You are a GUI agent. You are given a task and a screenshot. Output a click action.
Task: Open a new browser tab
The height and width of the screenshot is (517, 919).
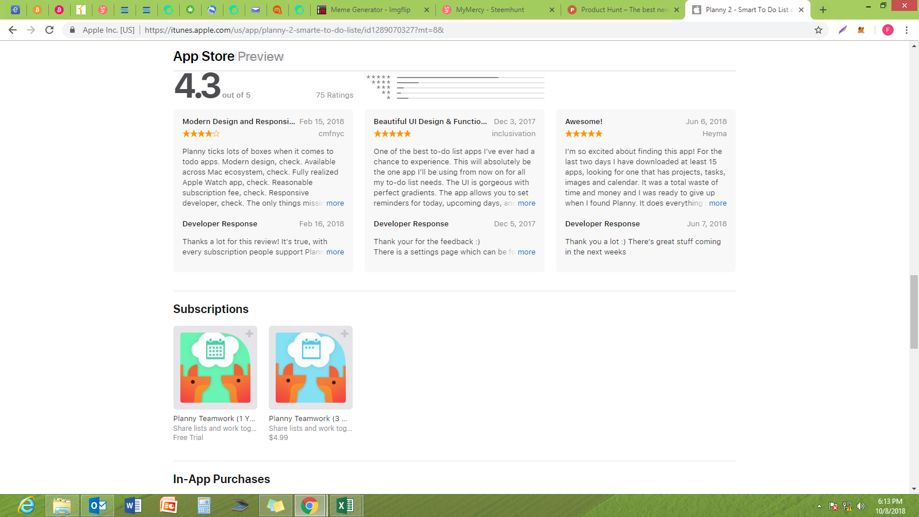click(823, 10)
